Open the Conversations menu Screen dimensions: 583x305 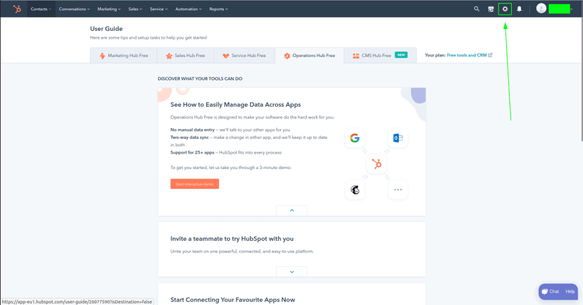point(75,9)
